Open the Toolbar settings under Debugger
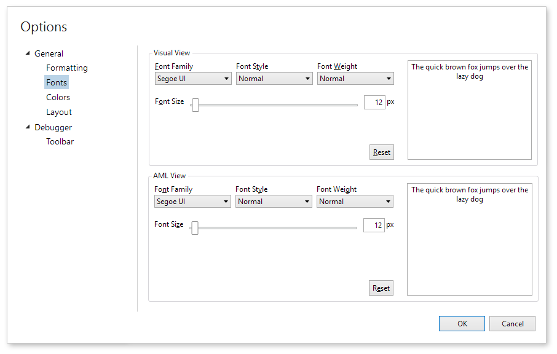The height and width of the screenshot is (354, 557). click(60, 141)
